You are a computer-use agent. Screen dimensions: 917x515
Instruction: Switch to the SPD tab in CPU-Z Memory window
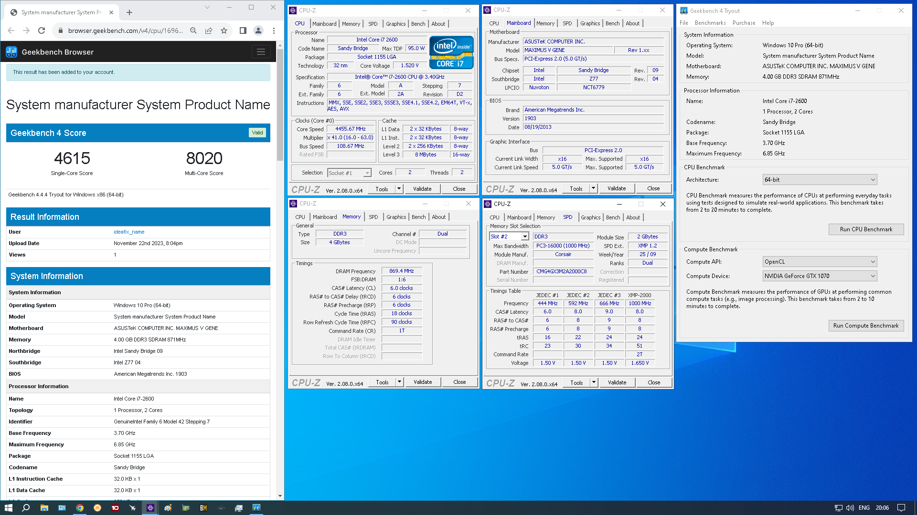coord(373,217)
